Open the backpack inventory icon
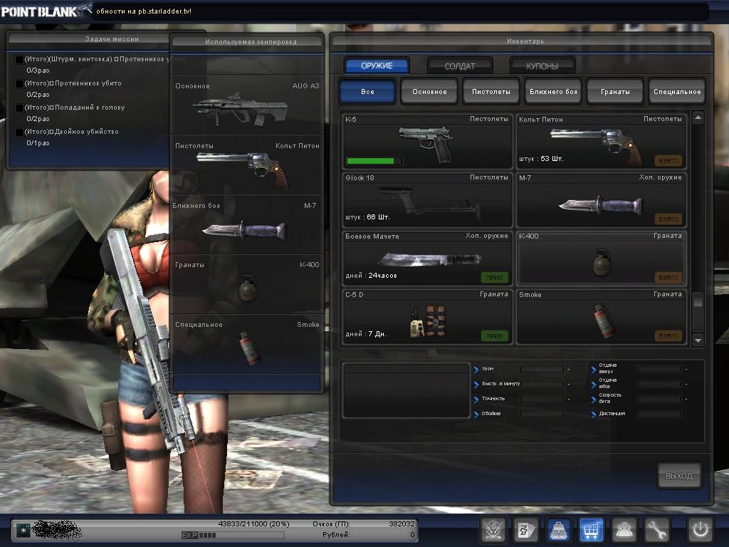 point(558,529)
